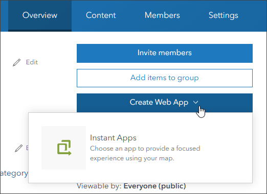Click Add items to group button
Screen dimensions: 267x194
pyautogui.click(x=165, y=78)
